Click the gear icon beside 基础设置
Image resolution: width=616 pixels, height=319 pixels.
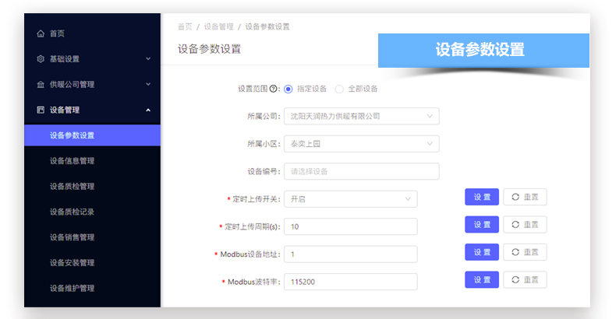(41, 59)
